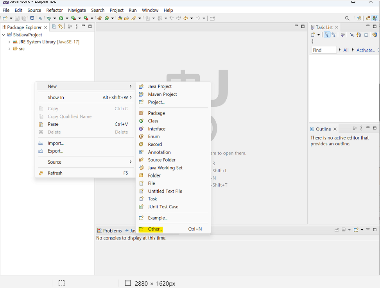380x288 pixels.
Task: Click the Coverage launch icon
Action: coord(73,18)
